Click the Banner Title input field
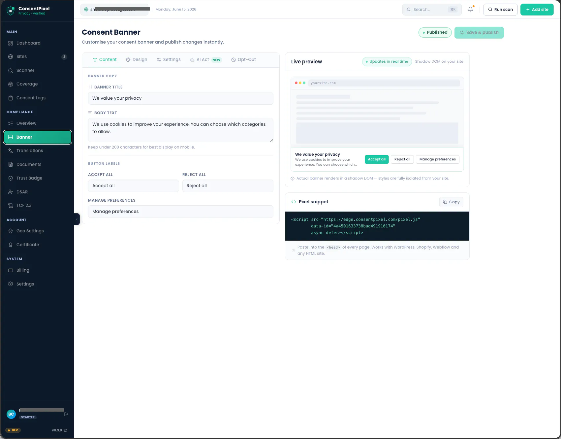Viewport: 561px width, 439px height. click(x=181, y=98)
